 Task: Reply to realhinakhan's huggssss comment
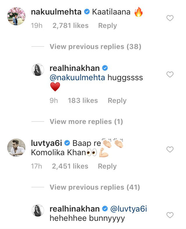[x=117, y=101]
